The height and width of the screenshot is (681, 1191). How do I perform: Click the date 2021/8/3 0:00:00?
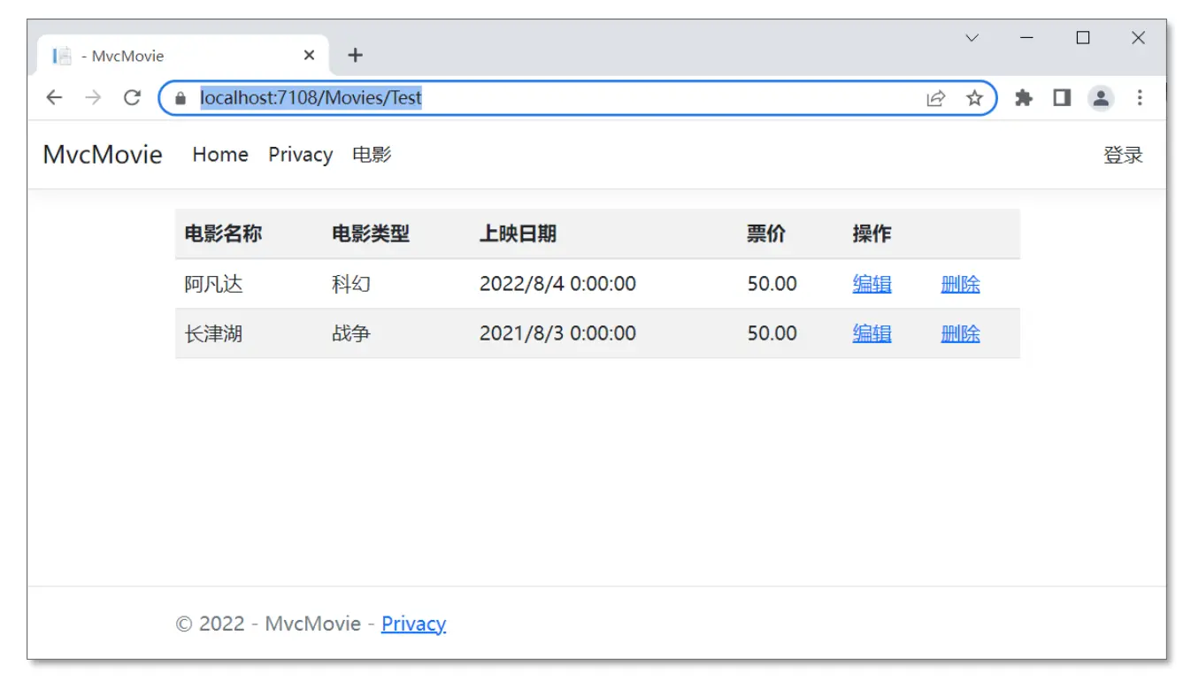(x=557, y=333)
